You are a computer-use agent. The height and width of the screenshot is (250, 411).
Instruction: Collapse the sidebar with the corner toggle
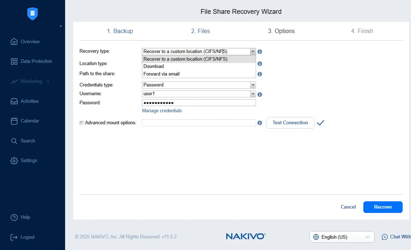[61, 27]
